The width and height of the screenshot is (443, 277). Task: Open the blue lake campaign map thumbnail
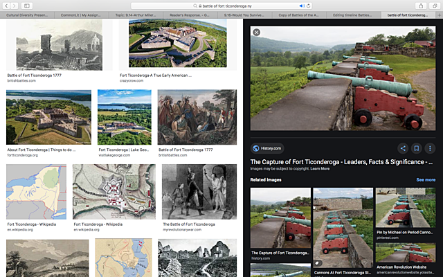point(123,258)
